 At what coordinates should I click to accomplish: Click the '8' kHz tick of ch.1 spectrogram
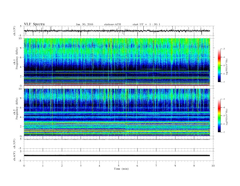click(x=21, y=48)
